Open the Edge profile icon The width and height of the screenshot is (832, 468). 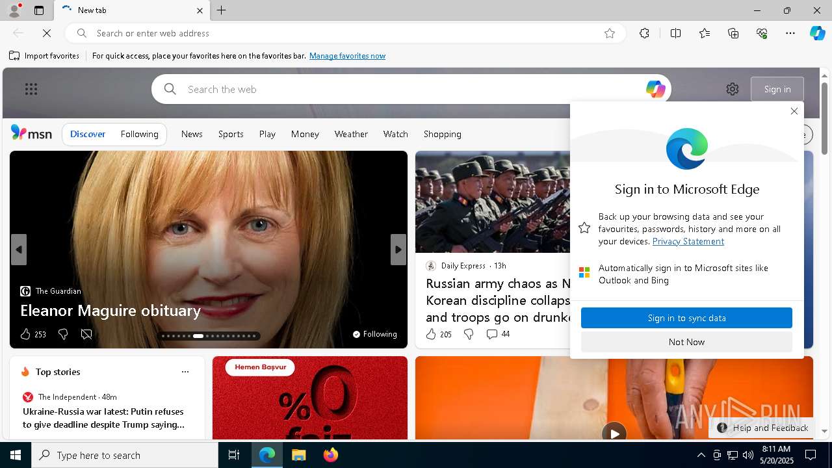14,10
